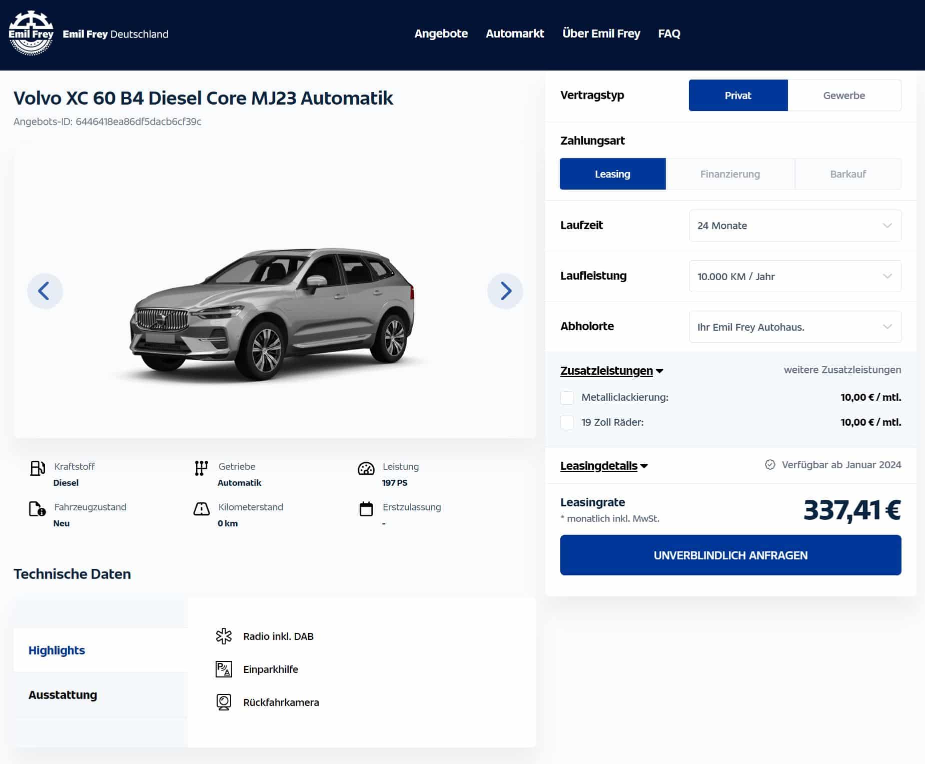The width and height of the screenshot is (925, 764).
Task: Open the Laufzeit 24 Monate dropdown
Action: click(795, 226)
